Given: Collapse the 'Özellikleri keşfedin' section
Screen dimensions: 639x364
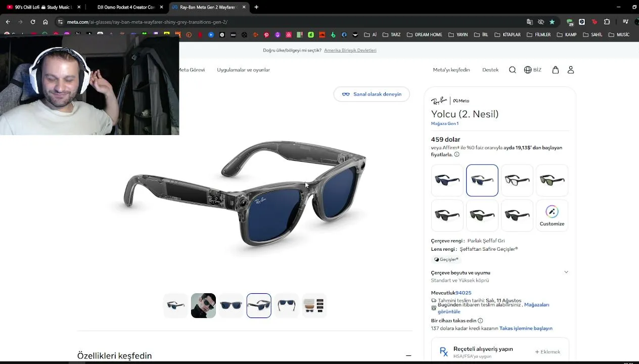Looking at the screenshot, I should pyautogui.click(x=408, y=355).
